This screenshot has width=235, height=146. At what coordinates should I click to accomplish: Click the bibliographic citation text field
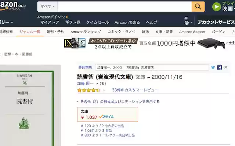152,68
